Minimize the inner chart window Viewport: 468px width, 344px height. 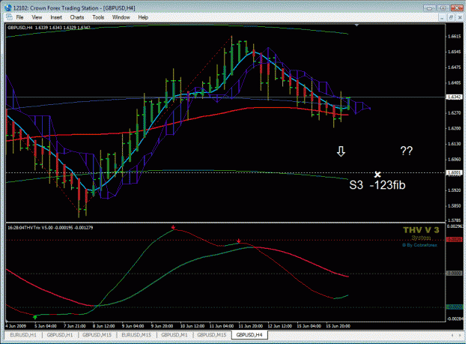click(442, 18)
